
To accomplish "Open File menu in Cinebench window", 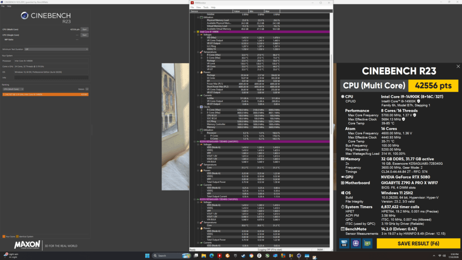I will (x=3, y=6).
